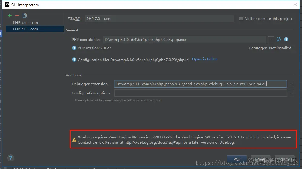Remove the selected interpreter
This screenshot has width=302, height=169.
tap(17, 15)
